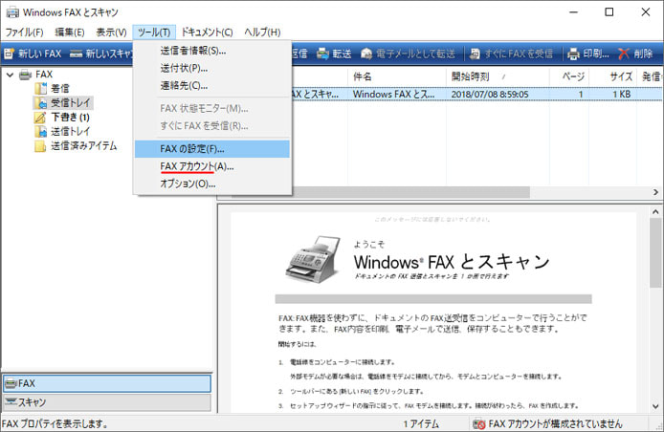The height and width of the screenshot is (432, 664).
Task: Collapse the FAX tree node chevron
Action: tap(11, 75)
